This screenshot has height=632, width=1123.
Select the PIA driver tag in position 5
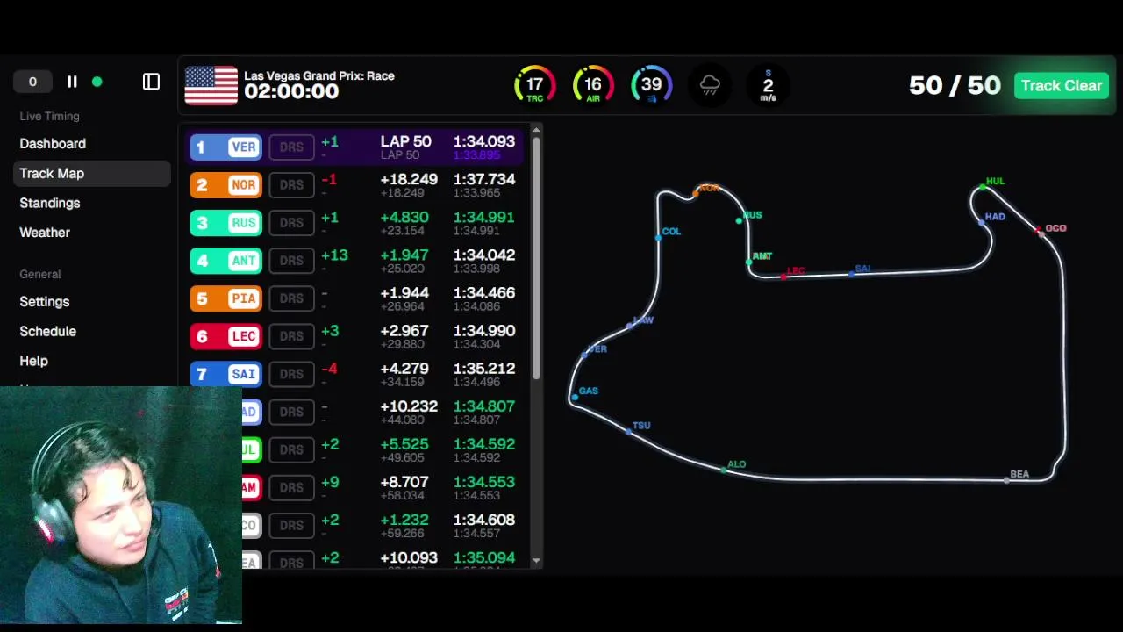tap(225, 298)
